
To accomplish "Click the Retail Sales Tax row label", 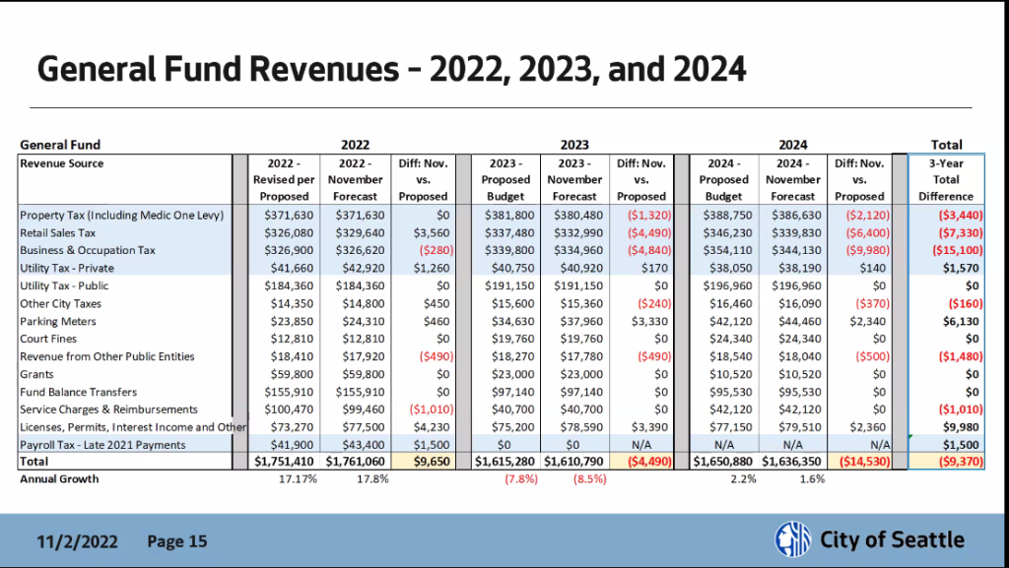I will point(57,232).
